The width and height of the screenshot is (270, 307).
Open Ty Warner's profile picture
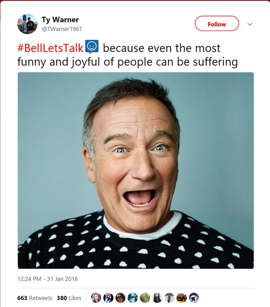pos(27,24)
